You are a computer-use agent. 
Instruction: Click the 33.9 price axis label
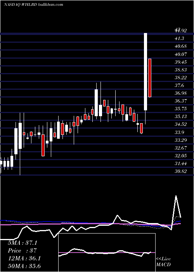click(179, 133)
